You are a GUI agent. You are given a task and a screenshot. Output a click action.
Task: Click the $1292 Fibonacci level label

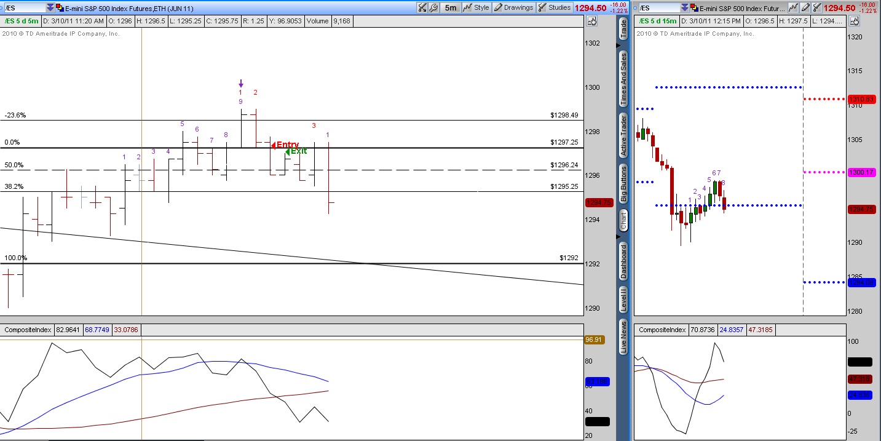coord(569,258)
